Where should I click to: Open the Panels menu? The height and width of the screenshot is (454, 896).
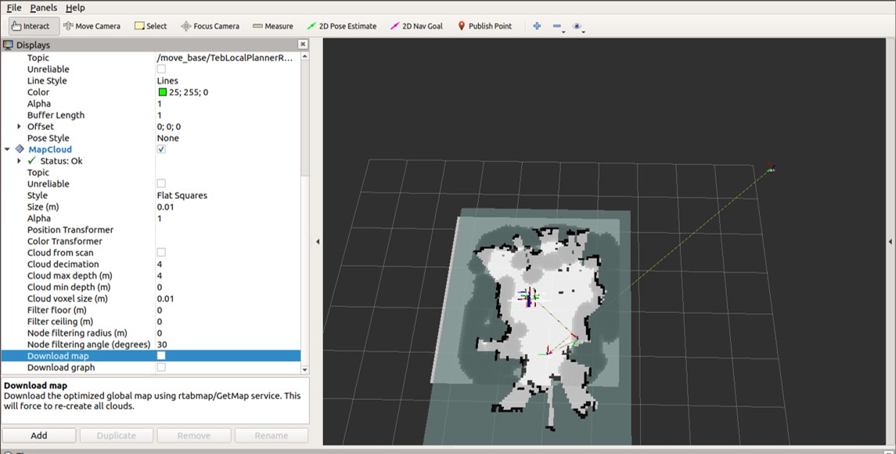[44, 8]
